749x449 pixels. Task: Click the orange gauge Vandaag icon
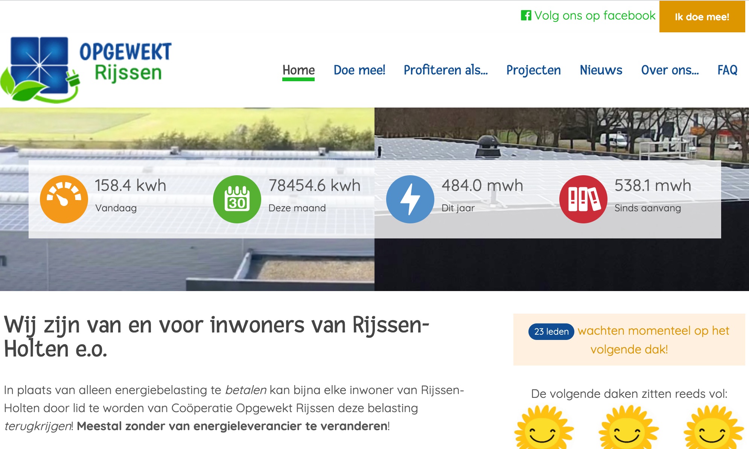coord(64,199)
